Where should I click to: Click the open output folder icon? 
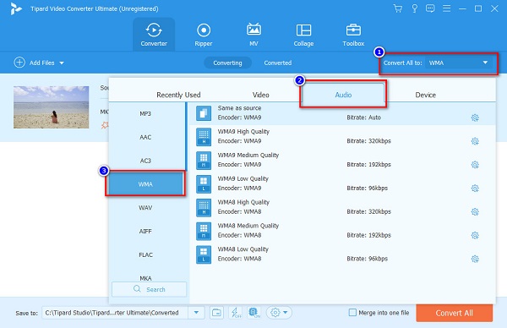(x=216, y=313)
